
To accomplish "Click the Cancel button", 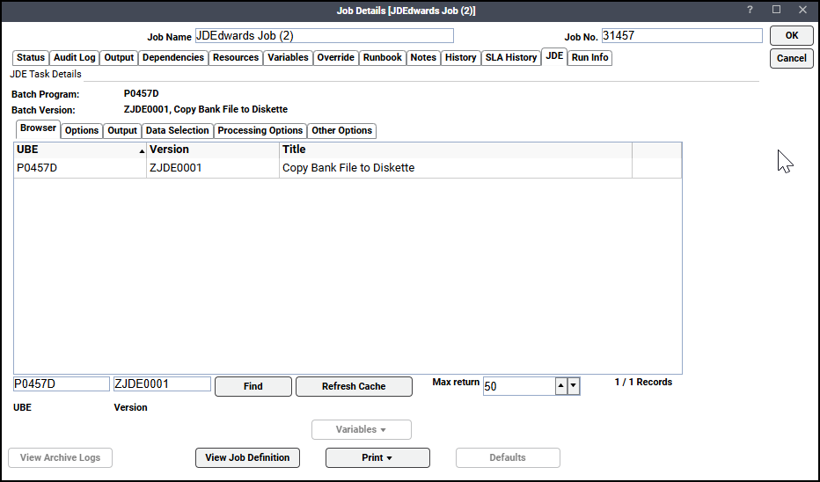I will 791,59.
